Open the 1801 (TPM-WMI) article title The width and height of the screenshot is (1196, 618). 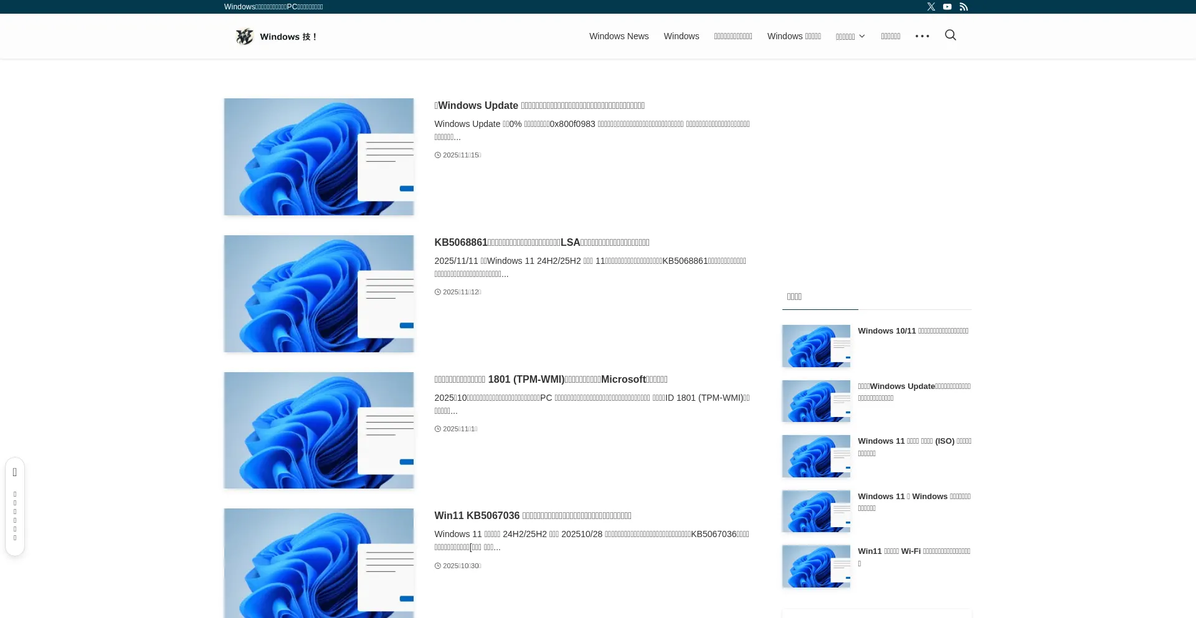(551, 380)
